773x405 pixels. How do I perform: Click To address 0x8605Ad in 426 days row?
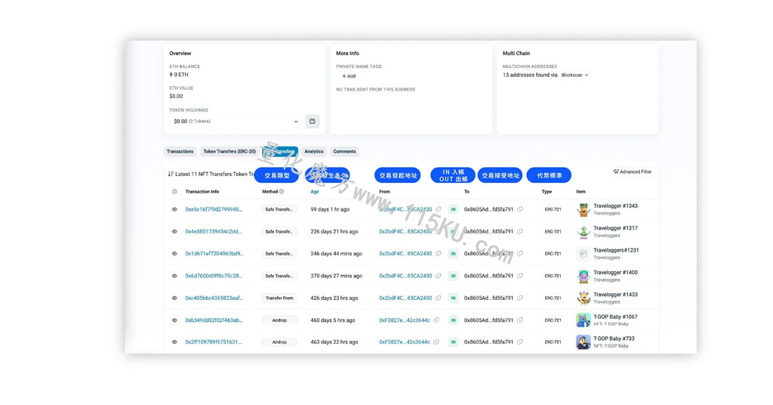[488, 298]
